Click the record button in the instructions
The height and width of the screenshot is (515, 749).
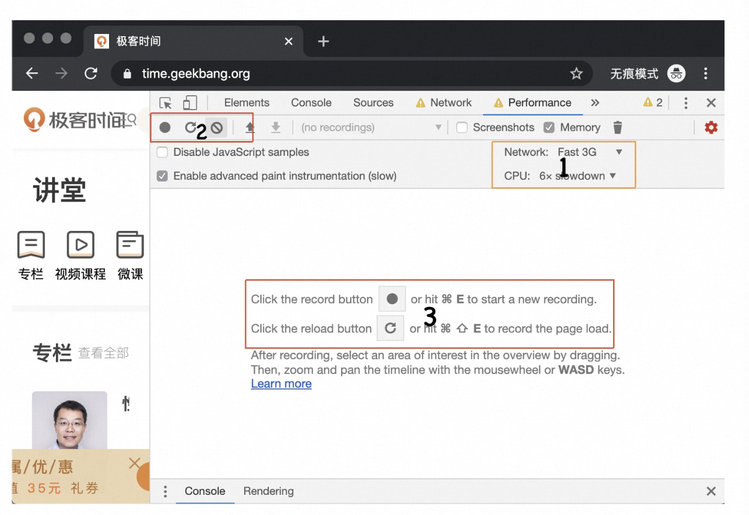(x=392, y=299)
